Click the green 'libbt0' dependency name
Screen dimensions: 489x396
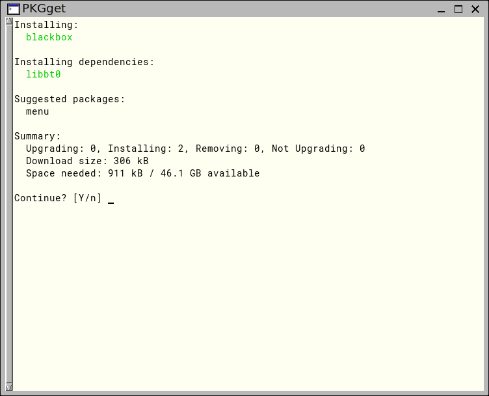(x=44, y=74)
